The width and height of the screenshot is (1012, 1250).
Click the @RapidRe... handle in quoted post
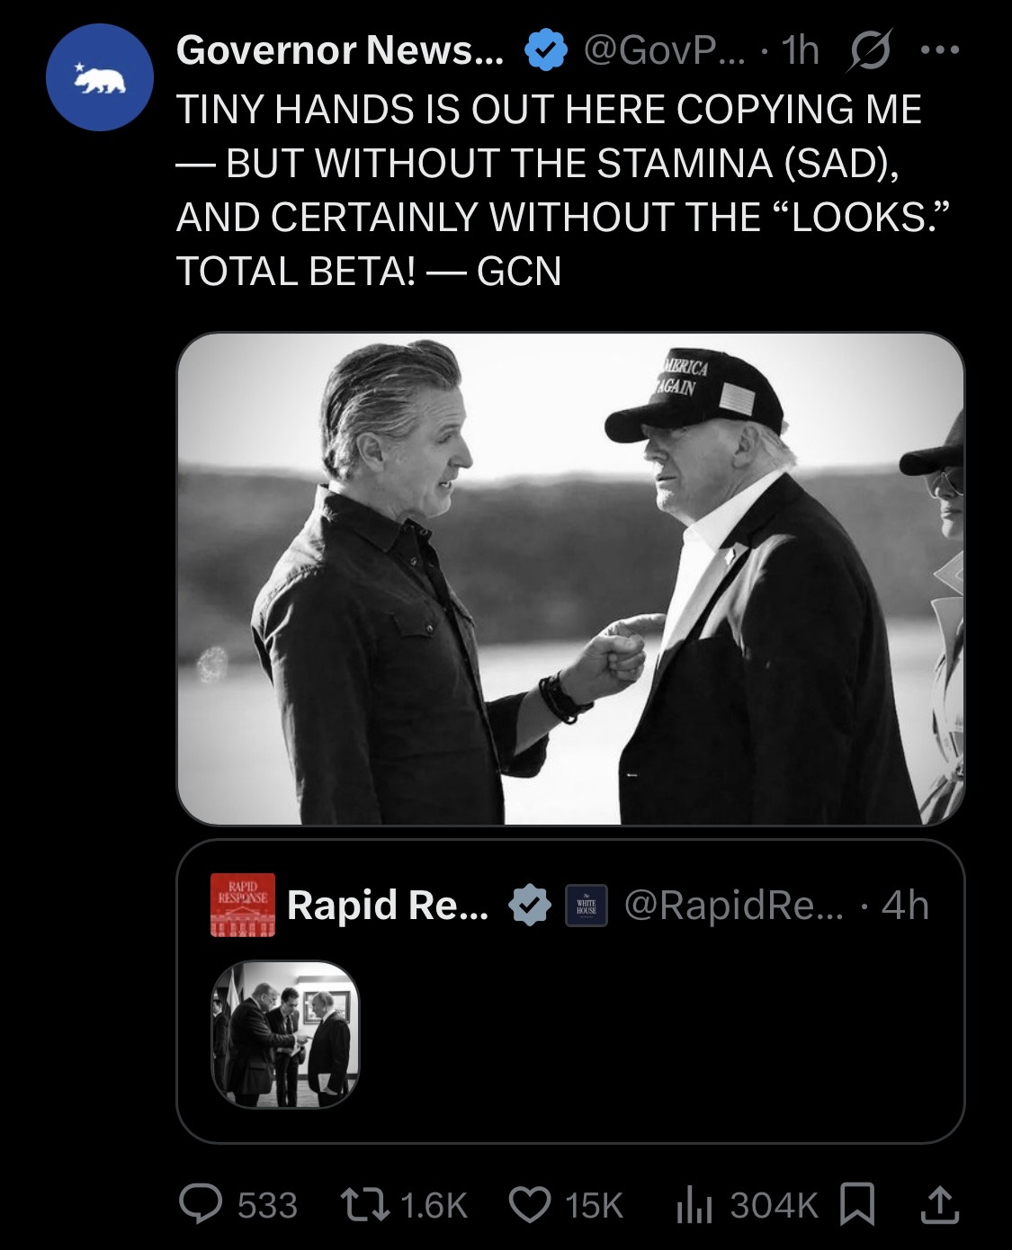coord(733,905)
